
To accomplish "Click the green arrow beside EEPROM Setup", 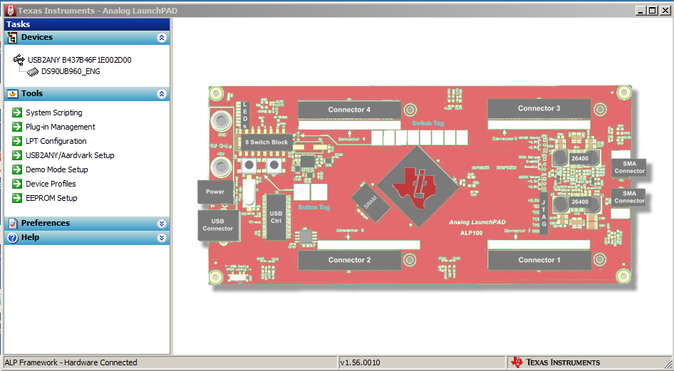I will pos(17,198).
